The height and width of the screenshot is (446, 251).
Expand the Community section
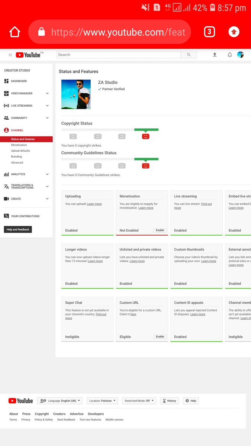[47, 118]
